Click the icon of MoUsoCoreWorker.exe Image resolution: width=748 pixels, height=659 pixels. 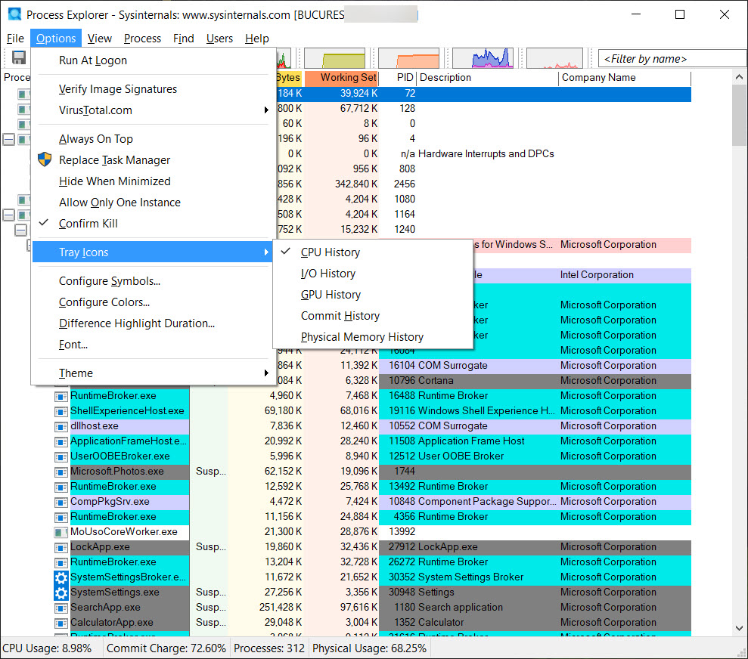tap(61, 532)
